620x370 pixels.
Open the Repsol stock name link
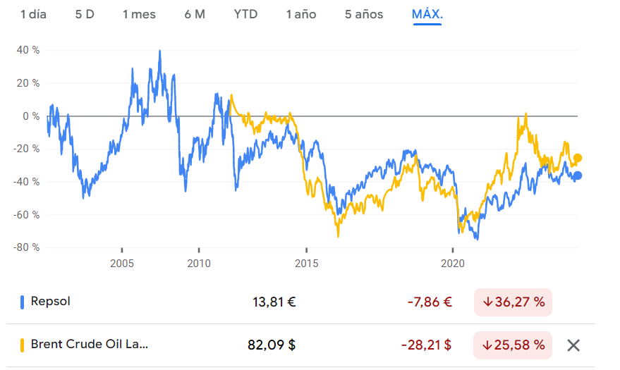[x=50, y=302]
